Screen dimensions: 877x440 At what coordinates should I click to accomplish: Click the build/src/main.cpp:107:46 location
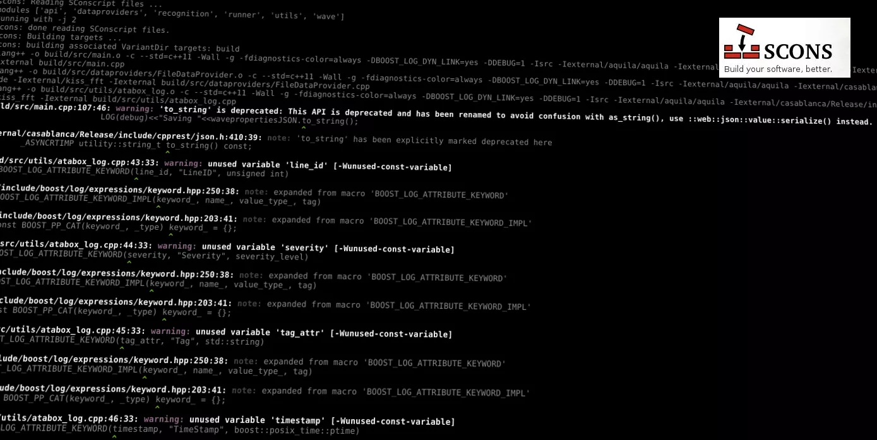55,107
